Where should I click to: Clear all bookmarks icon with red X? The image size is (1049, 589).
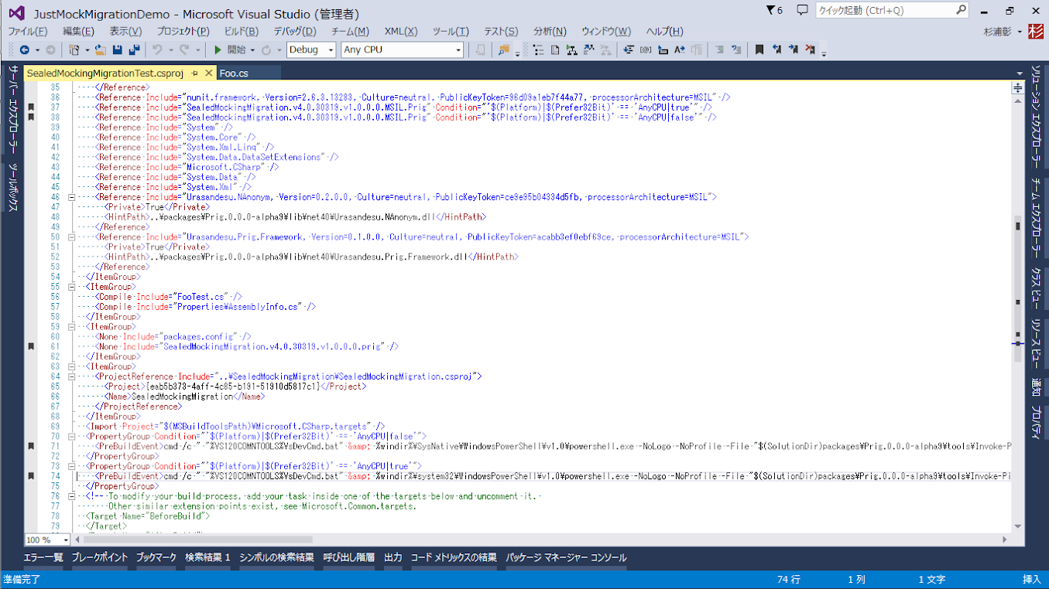[x=811, y=49]
